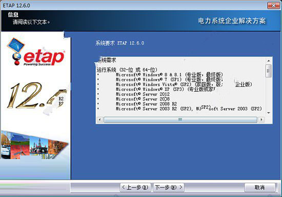Click the horizontal scrollbar thumb
Image resolution: width=282 pixels, height=197 pixels.
coord(180,120)
